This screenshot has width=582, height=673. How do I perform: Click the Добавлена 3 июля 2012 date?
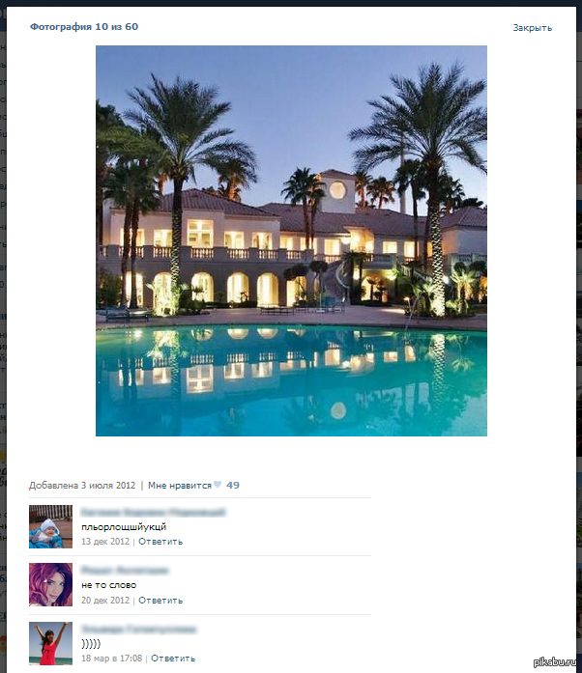[82, 486]
